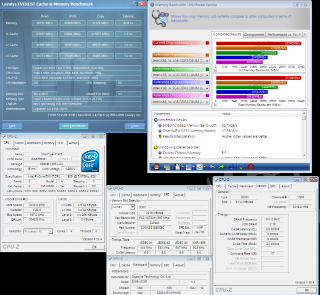The height and width of the screenshot is (295, 320).
Task: Select the Combined Results tab in Sandra
Action: [227, 35]
